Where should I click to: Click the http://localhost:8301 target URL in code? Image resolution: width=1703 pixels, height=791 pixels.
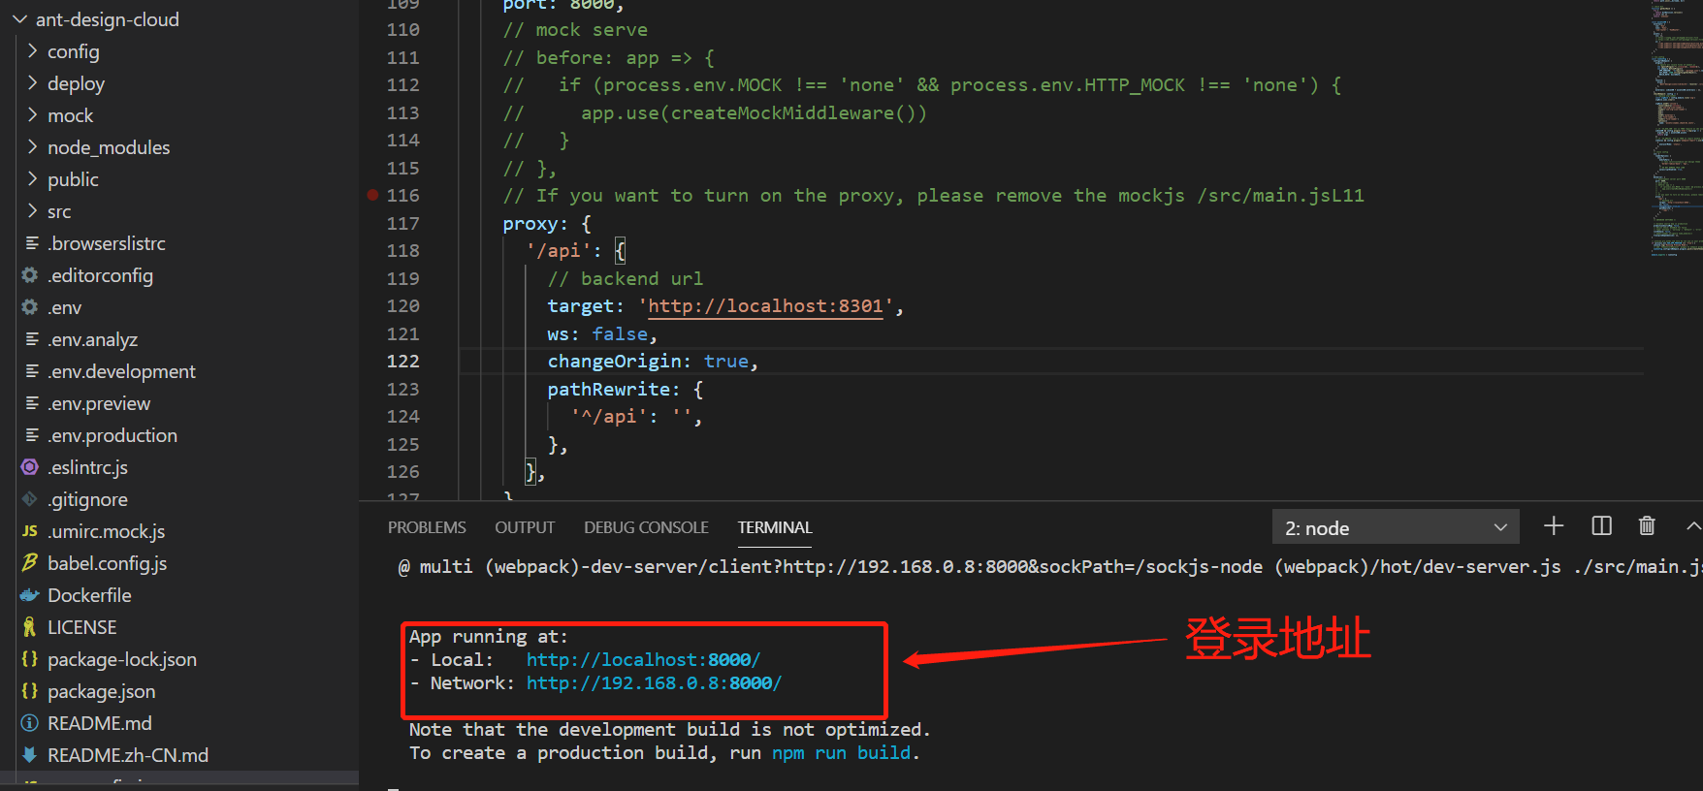[x=765, y=306]
